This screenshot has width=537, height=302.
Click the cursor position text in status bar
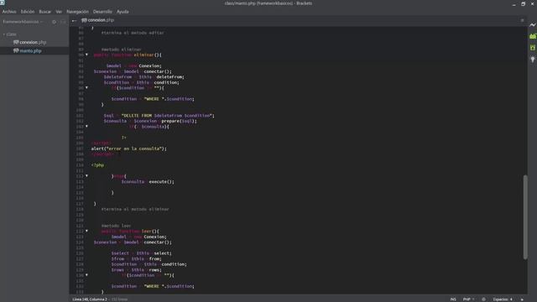click(90, 299)
